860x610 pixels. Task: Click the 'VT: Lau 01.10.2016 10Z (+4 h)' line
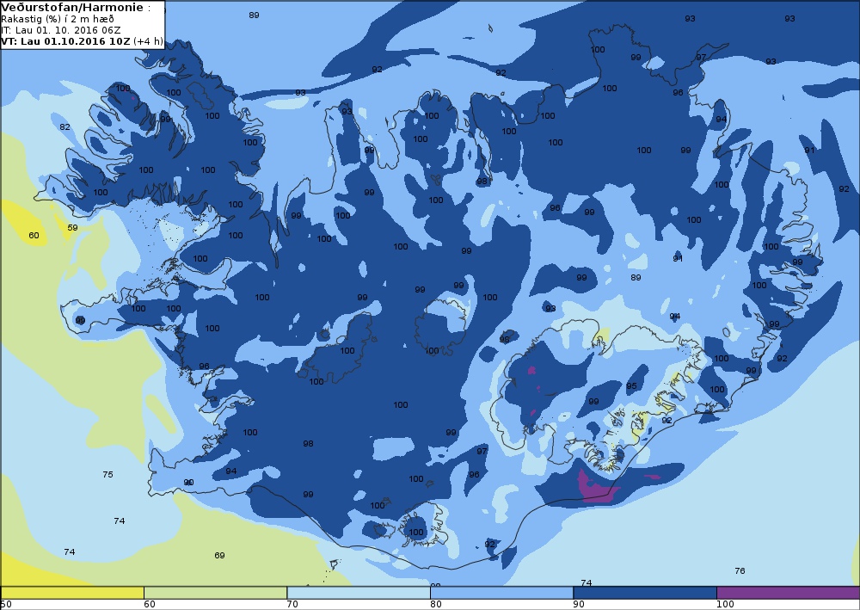[83, 41]
